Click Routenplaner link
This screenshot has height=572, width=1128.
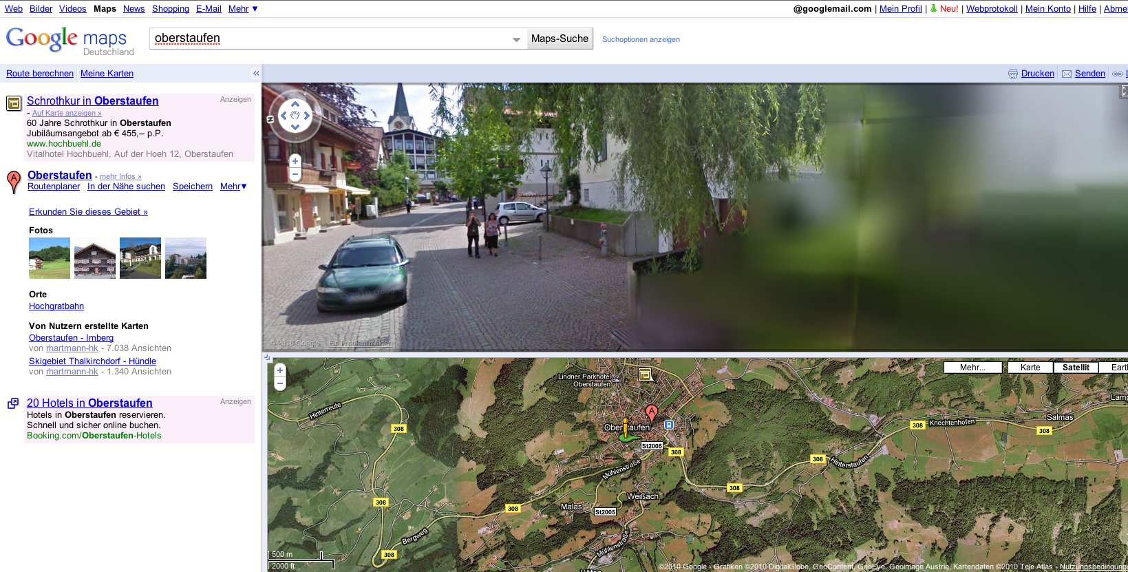54,187
